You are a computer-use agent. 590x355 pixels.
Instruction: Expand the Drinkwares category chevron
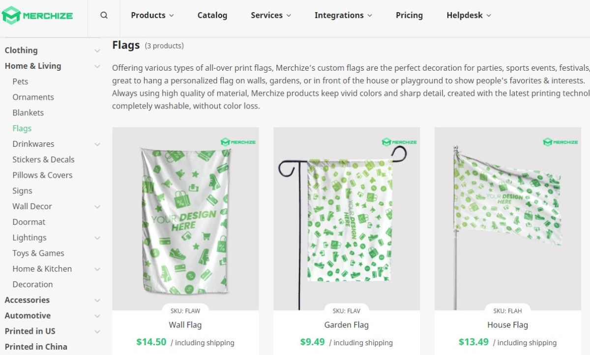(x=97, y=144)
